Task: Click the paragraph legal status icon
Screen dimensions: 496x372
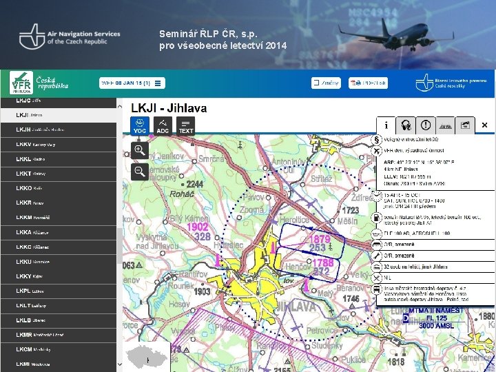Action: tap(376, 139)
